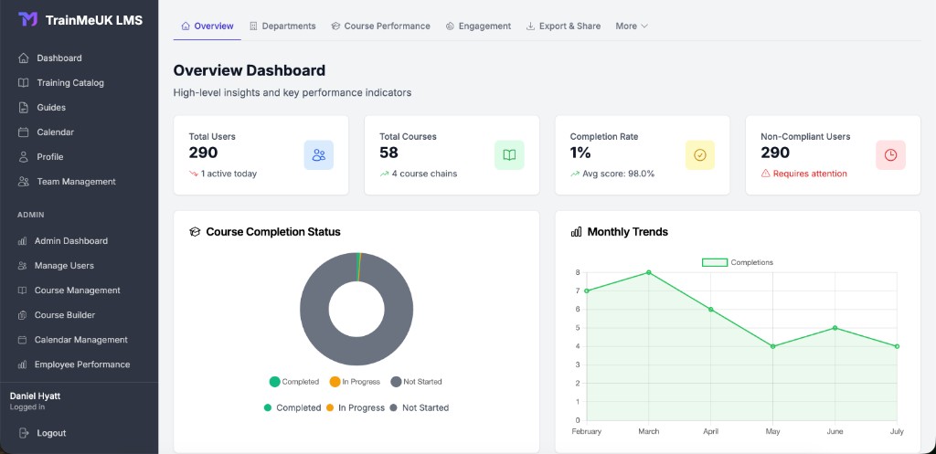Screen dimensions: 936x454
Task: Click the Guides document icon
Action: (x=23, y=108)
